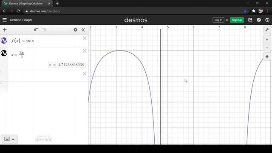Open expression list settings gear
This screenshot has height=153, width=272.
tap(76, 30)
